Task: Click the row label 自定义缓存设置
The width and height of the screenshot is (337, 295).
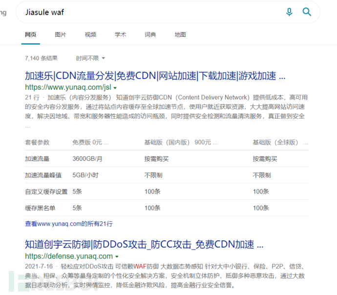Action: pyautogui.click(x=46, y=191)
